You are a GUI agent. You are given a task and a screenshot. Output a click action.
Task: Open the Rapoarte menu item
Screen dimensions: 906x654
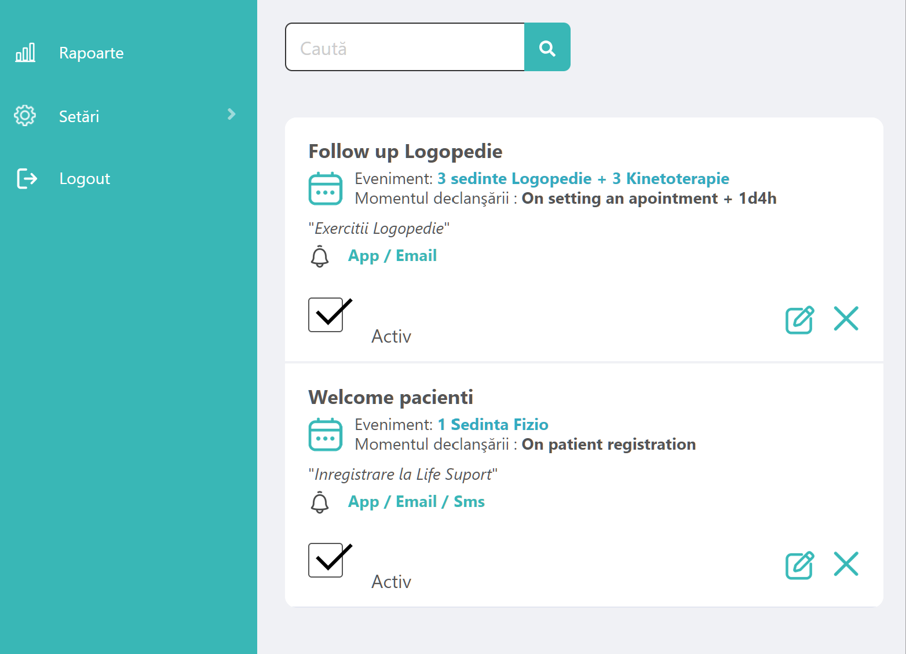(91, 53)
